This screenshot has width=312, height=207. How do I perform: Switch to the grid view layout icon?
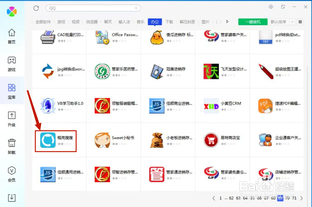pos(300,22)
